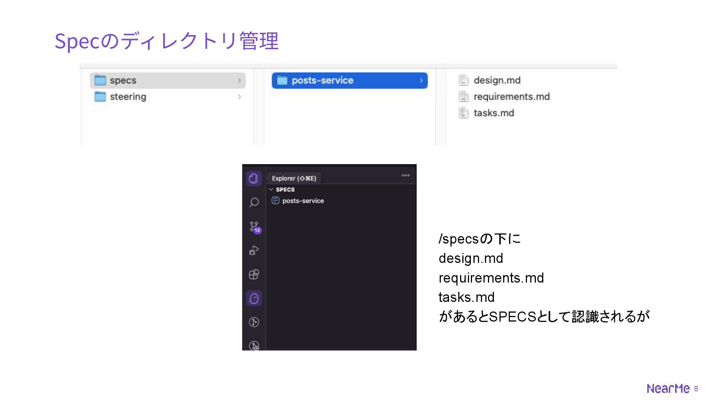Open the Run and Debug view
This screenshot has height=401, width=713.
click(x=254, y=251)
